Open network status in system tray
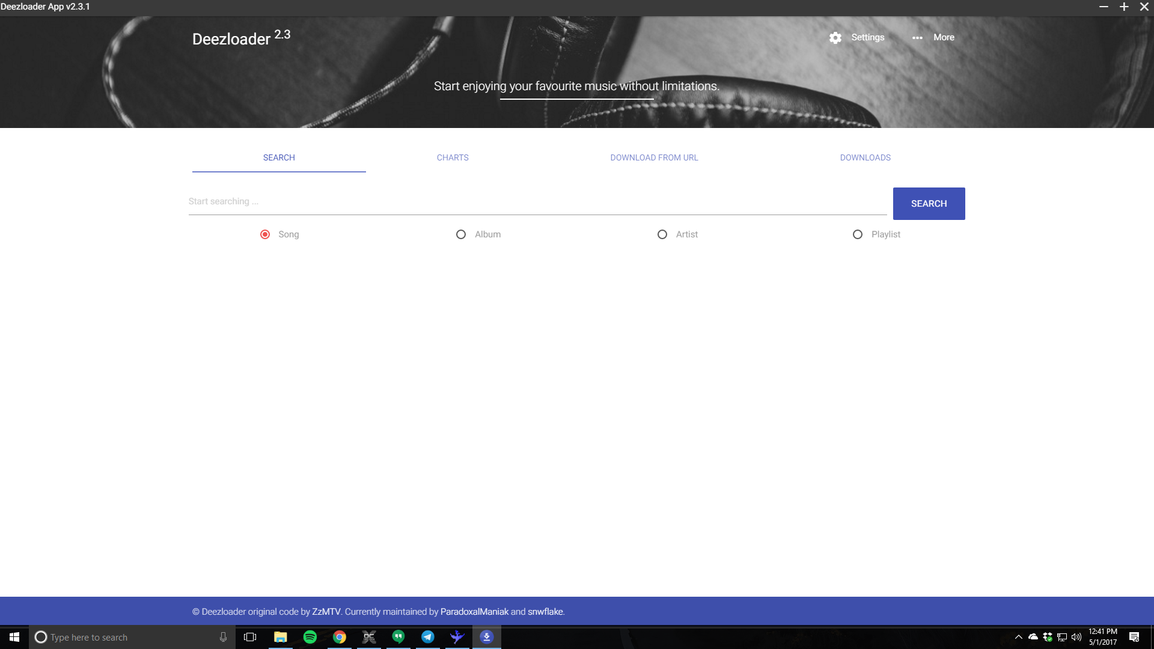Image resolution: width=1154 pixels, height=649 pixels. coord(1062,637)
